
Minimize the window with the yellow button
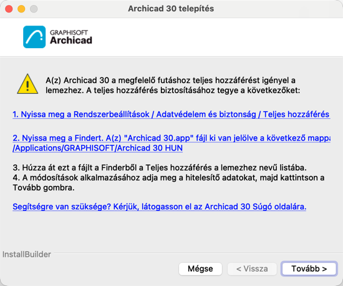pos(21,9)
